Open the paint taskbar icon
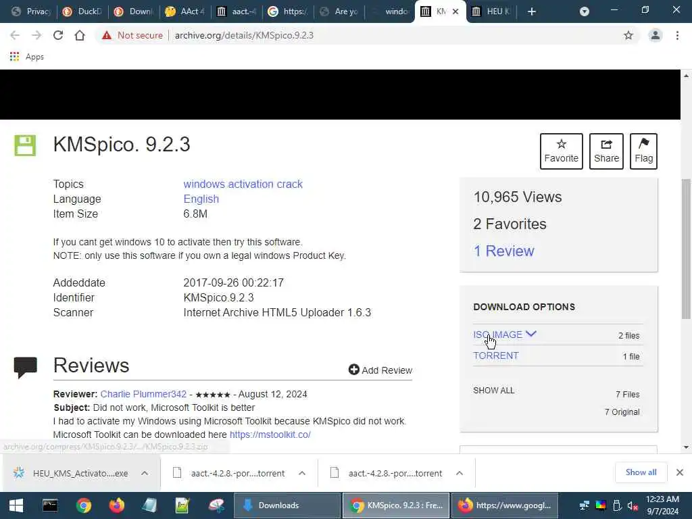Viewport: 692px width, 519px height. coord(216,505)
